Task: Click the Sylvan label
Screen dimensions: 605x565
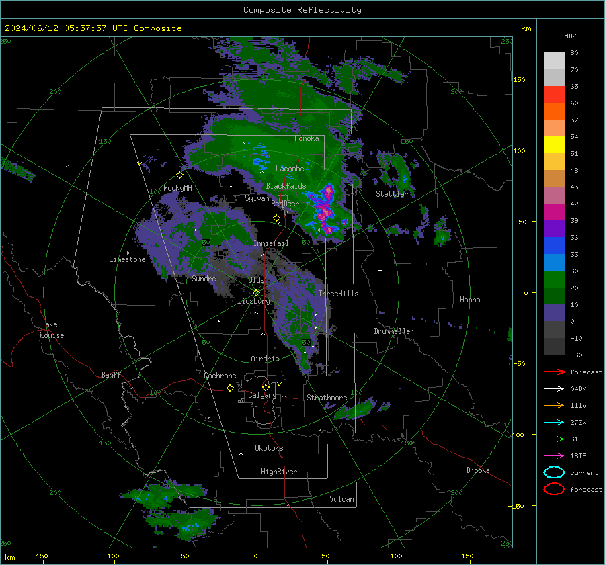Action: click(x=257, y=198)
